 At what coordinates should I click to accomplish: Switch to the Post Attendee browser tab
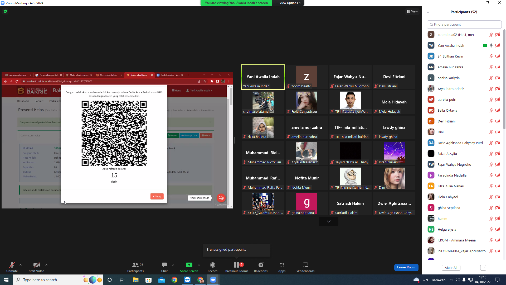coord(170,75)
